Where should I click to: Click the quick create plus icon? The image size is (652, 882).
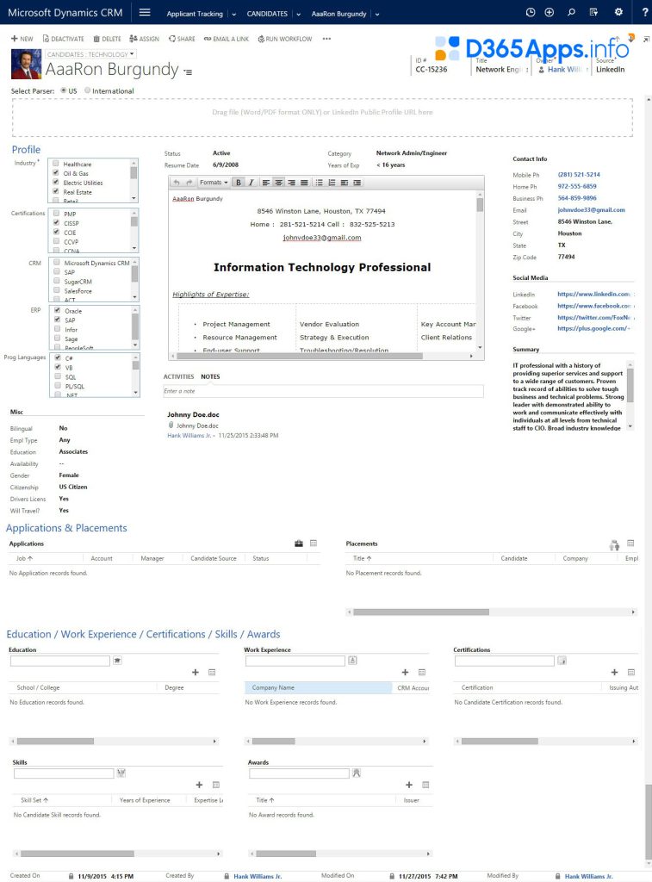pos(550,12)
